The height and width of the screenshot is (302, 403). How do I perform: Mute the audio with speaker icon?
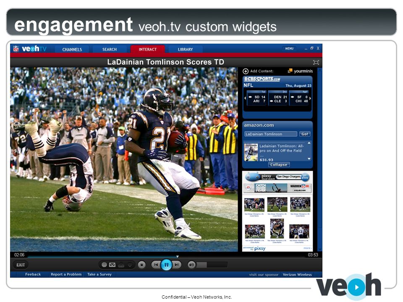[191, 265]
